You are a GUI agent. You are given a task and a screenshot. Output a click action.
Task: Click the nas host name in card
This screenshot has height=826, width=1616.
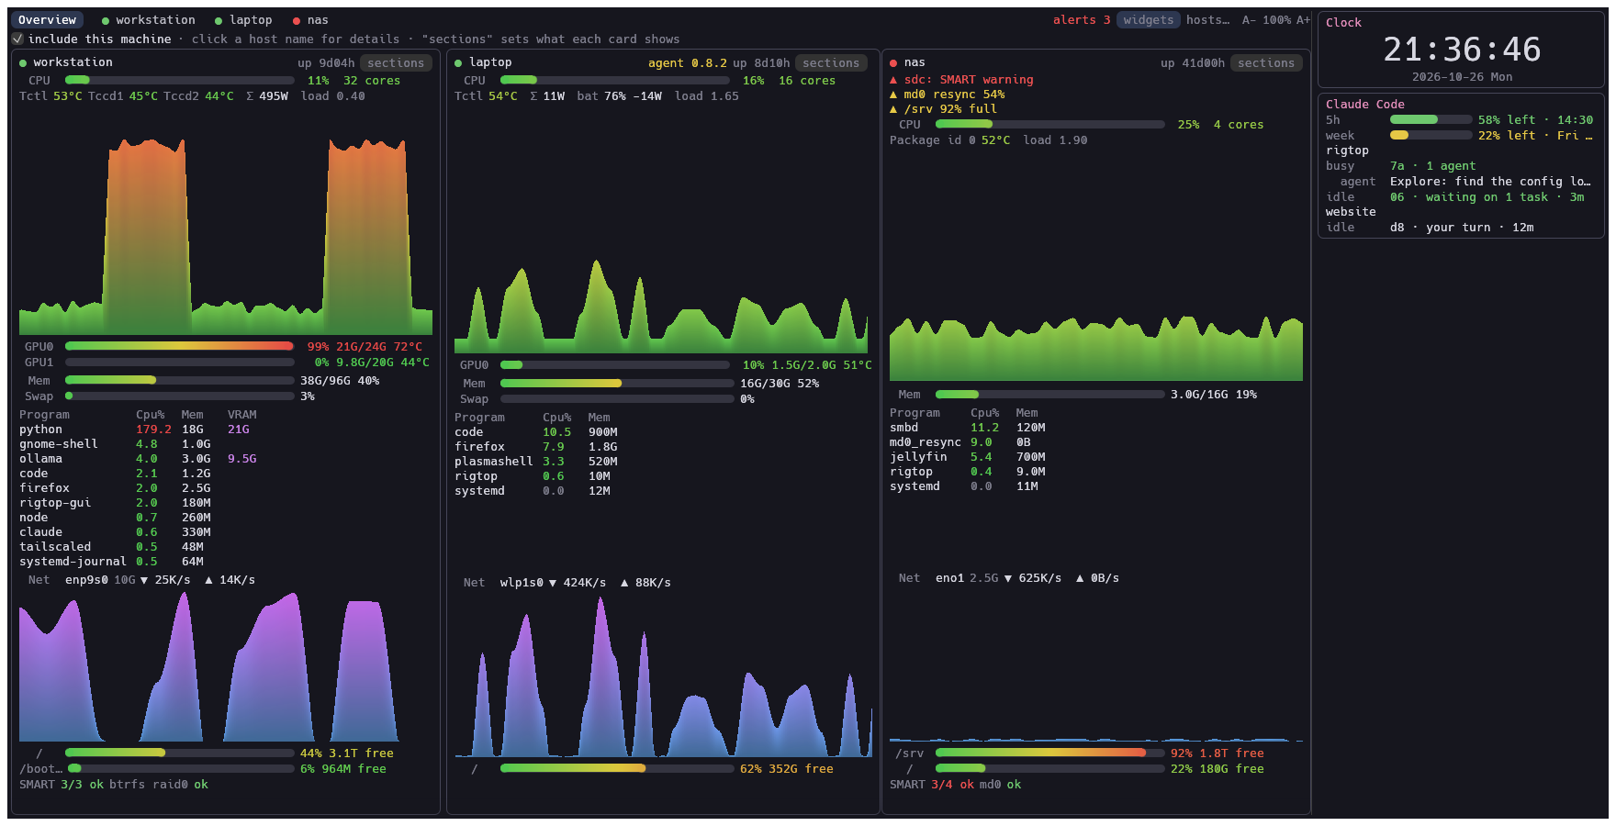[915, 62]
